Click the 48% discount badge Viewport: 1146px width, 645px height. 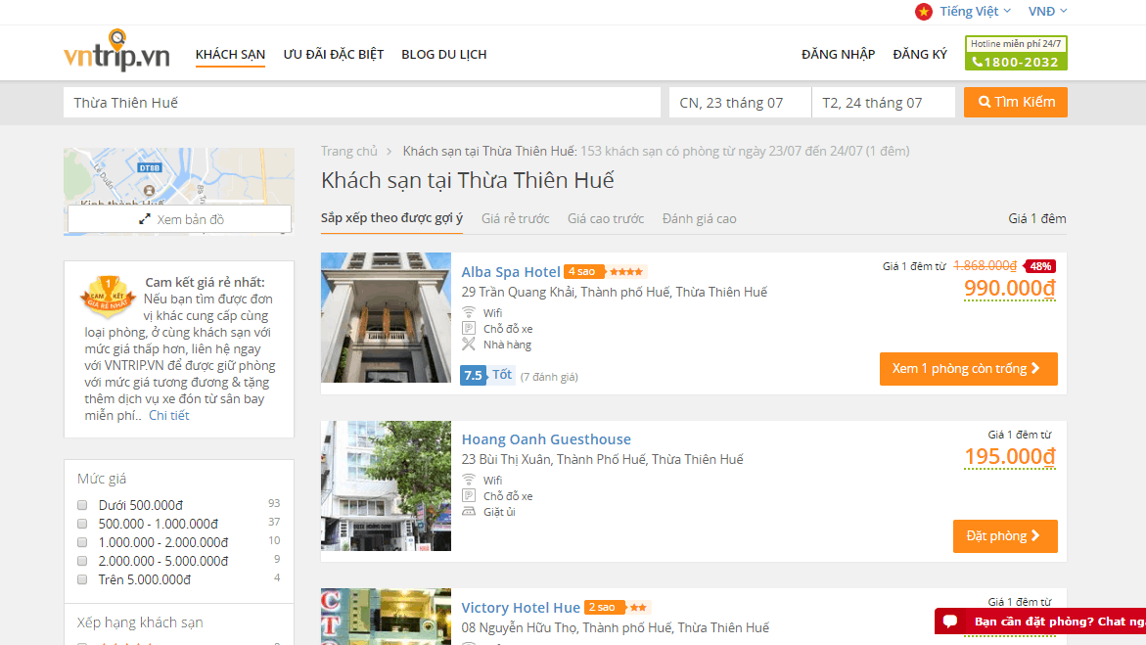coord(1040,266)
